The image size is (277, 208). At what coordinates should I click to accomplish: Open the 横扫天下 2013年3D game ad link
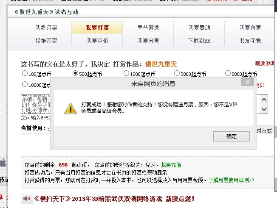(x=114, y=199)
